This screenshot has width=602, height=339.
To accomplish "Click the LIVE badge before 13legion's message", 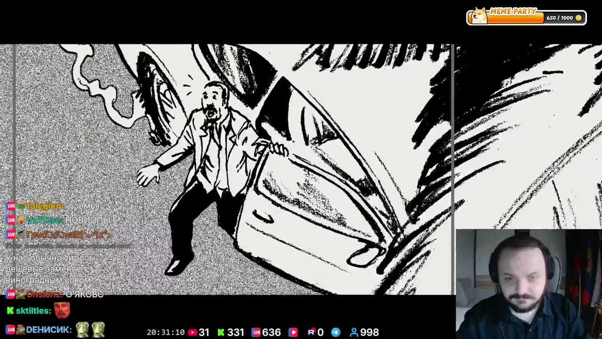I will tap(11, 206).
